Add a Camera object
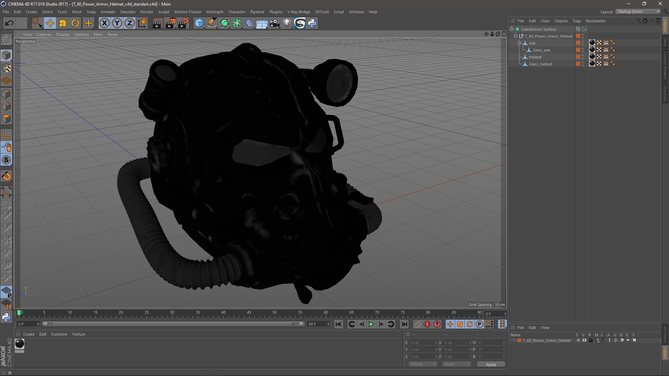The image size is (669, 376). (274, 23)
